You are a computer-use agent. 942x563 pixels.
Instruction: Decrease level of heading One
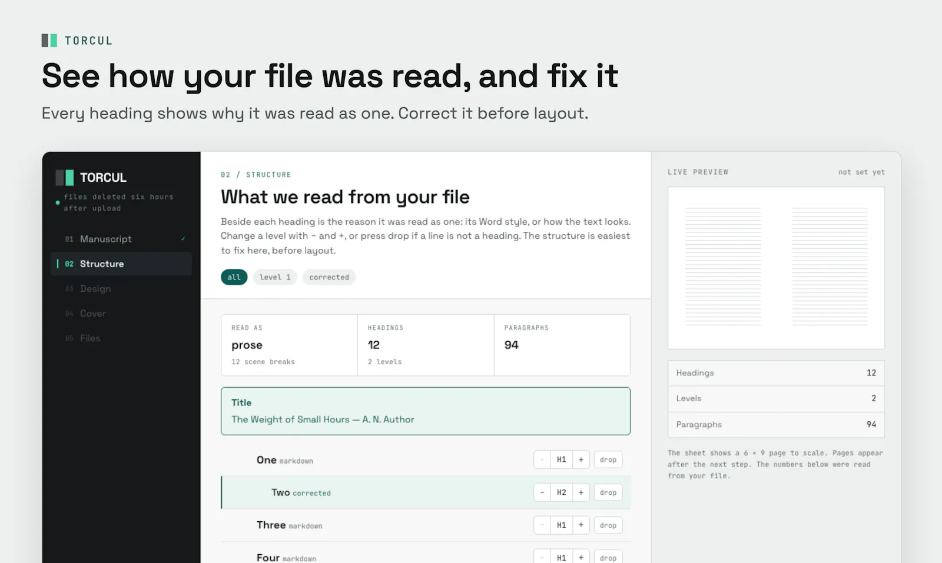[542, 459]
